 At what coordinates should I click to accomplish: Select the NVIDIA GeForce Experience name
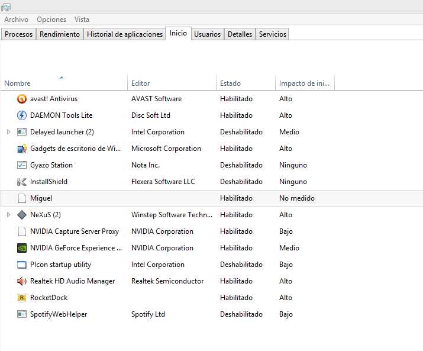[x=76, y=248]
